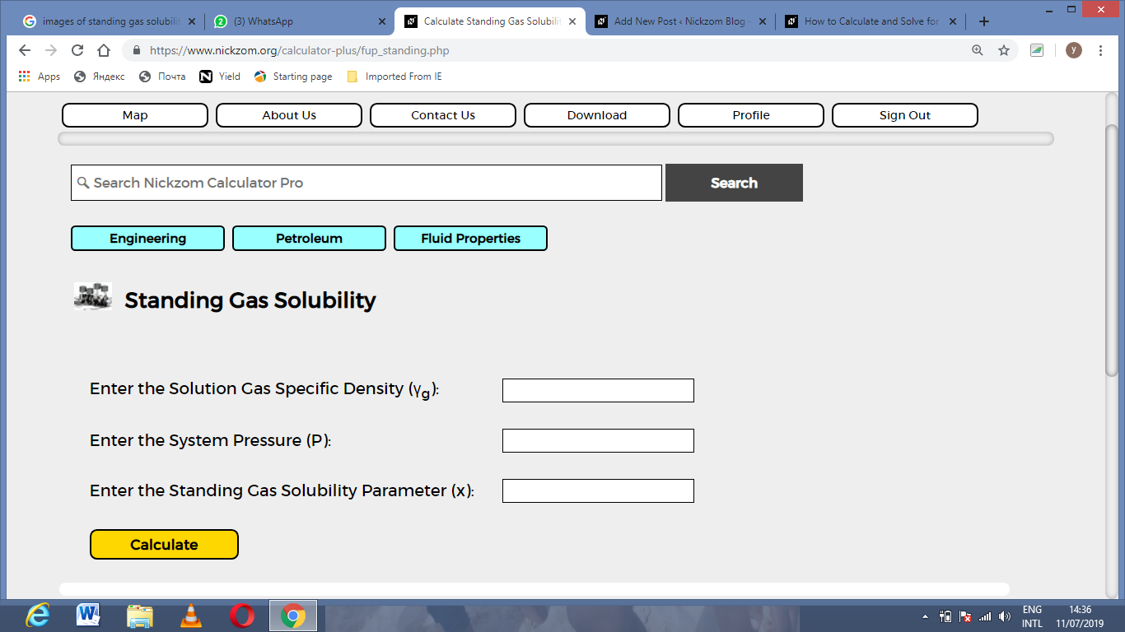The image size is (1125, 632).
Task: Click the Sign Out button
Action: (905, 115)
